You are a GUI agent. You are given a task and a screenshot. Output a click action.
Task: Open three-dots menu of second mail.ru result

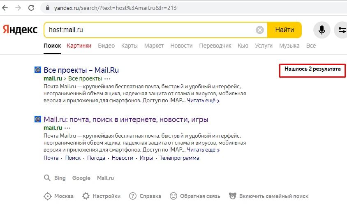click(67, 128)
